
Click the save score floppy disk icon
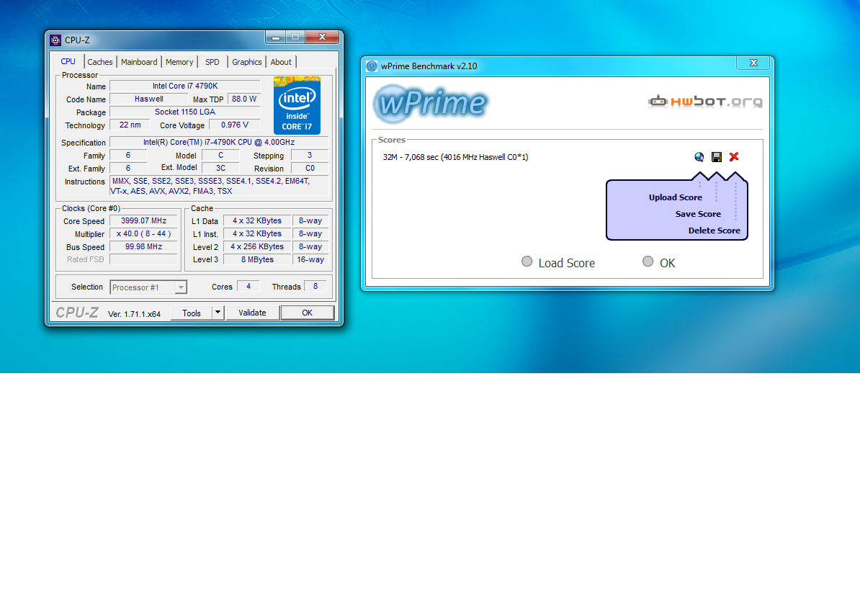(716, 157)
